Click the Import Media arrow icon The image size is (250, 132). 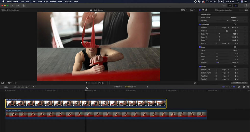tap(12, 5)
